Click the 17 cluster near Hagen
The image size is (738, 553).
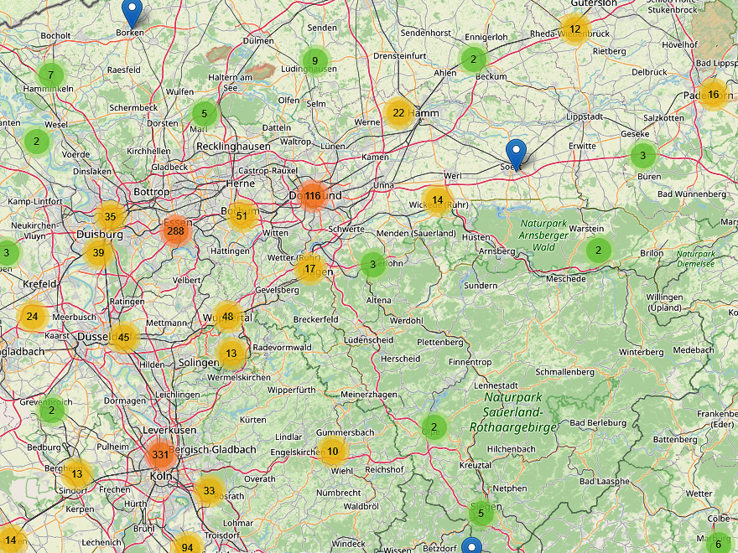click(309, 269)
